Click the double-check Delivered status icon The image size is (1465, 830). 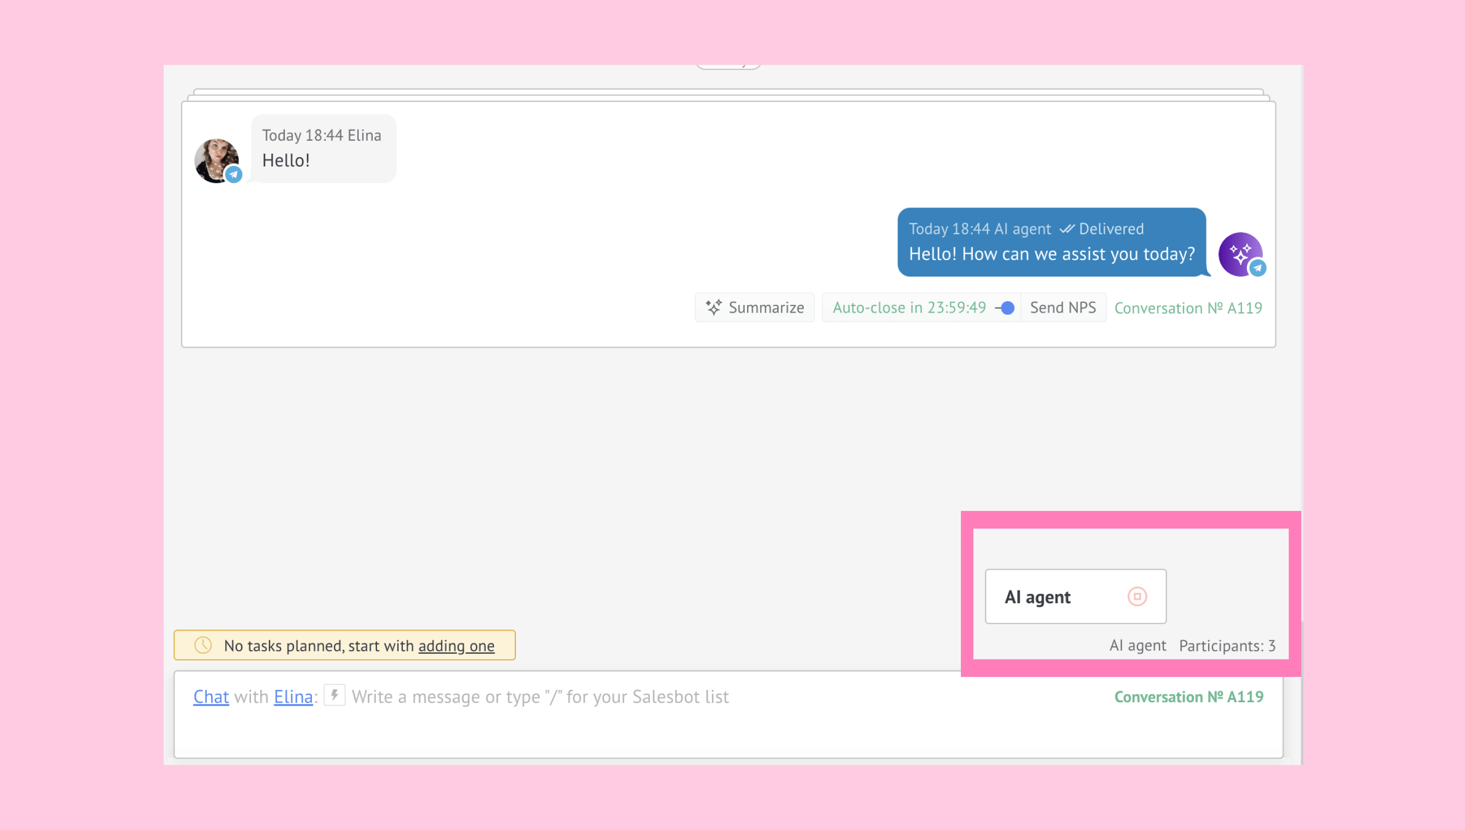point(1067,229)
